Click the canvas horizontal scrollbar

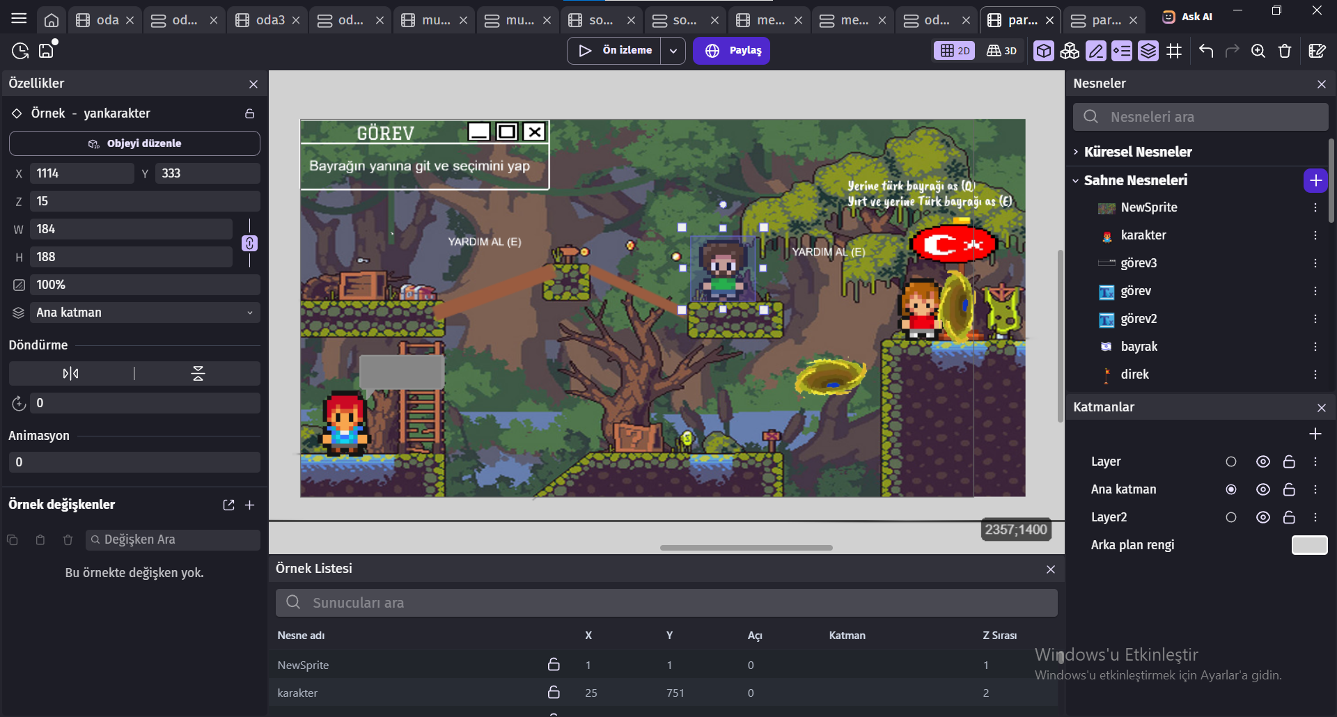point(746,549)
